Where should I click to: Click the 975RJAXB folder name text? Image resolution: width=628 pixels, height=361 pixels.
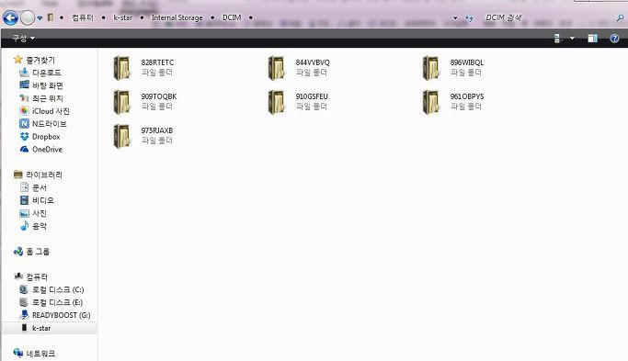tap(157, 130)
